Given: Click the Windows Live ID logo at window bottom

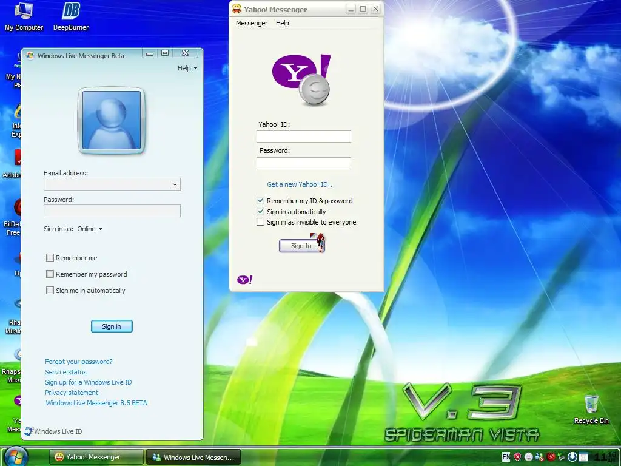Looking at the screenshot, I should (29, 431).
